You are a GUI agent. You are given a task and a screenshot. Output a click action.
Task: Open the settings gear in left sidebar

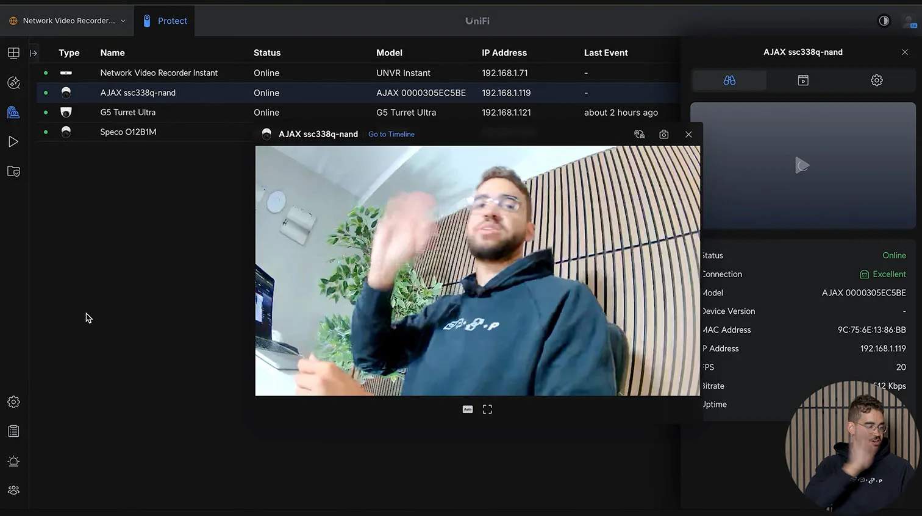[x=13, y=402]
